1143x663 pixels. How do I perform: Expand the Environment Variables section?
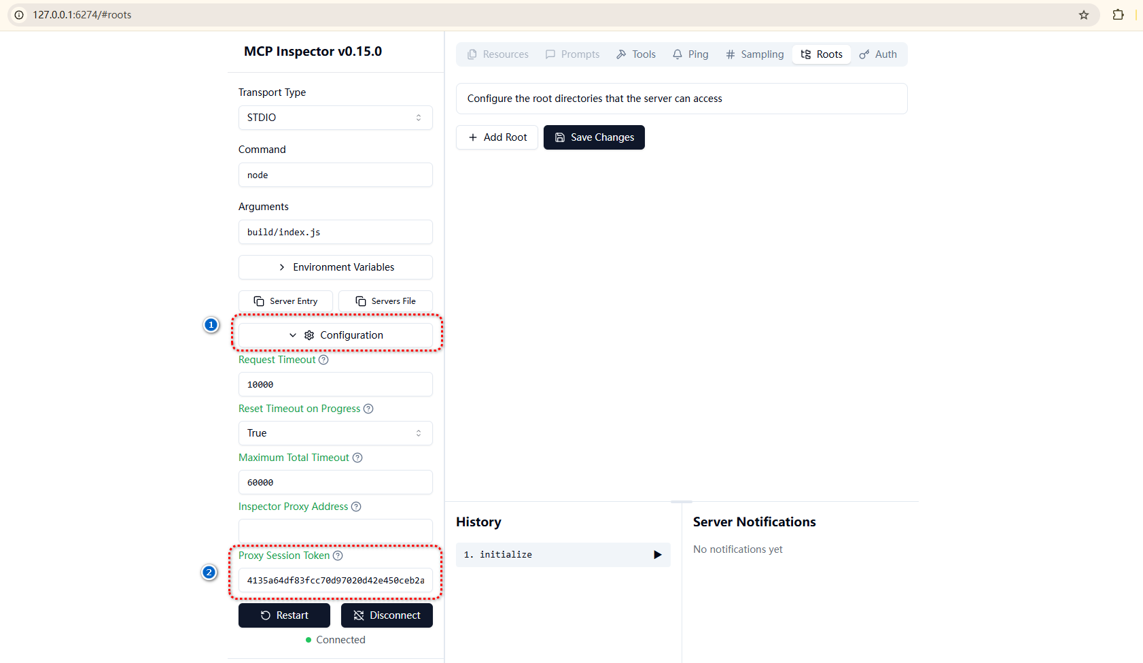click(335, 267)
